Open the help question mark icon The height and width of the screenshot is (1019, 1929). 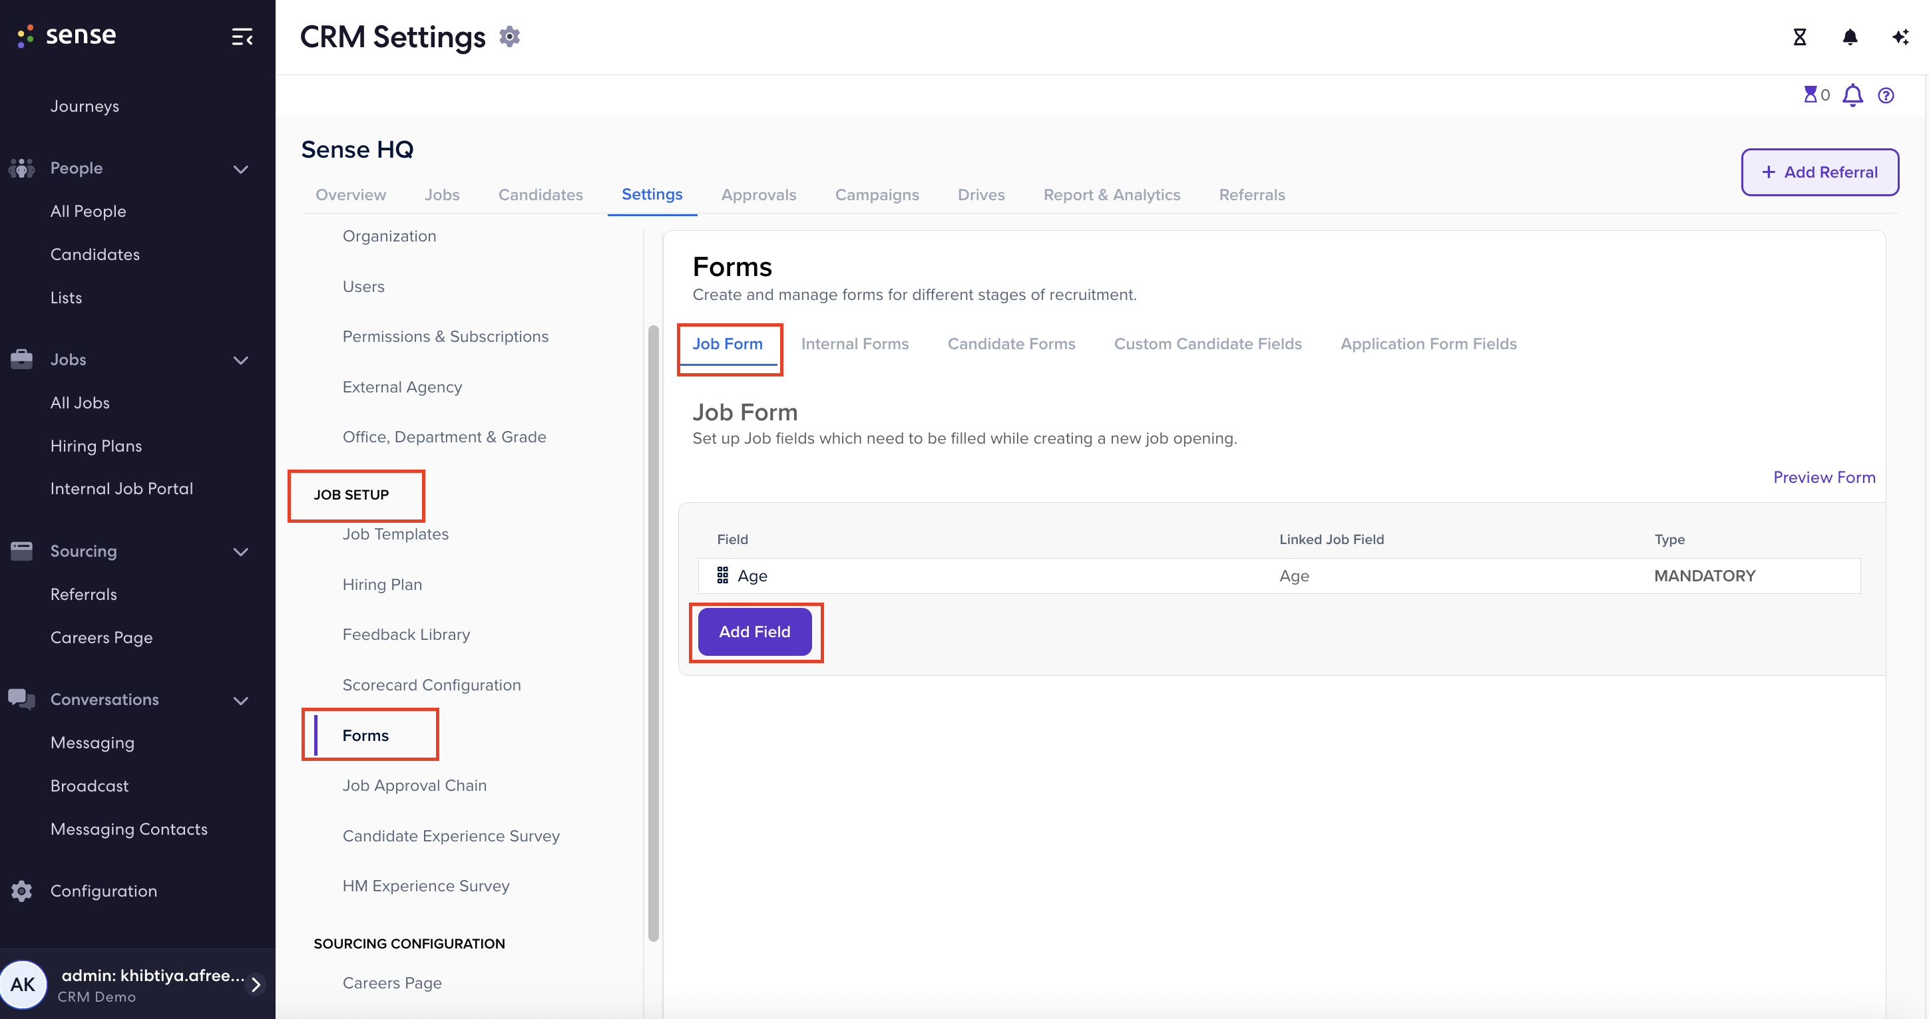[1886, 95]
